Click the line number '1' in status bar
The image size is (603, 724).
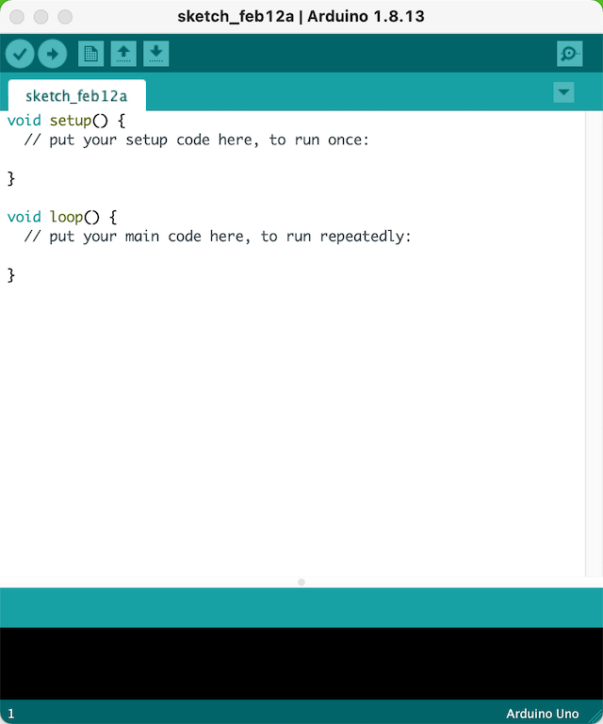11,714
